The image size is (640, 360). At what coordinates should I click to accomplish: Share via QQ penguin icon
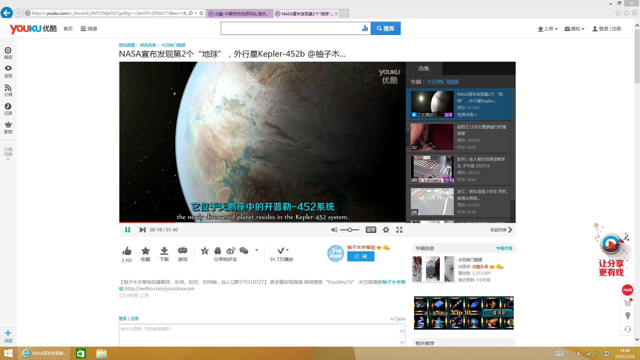pyautogui.click(x=218, y=251)
